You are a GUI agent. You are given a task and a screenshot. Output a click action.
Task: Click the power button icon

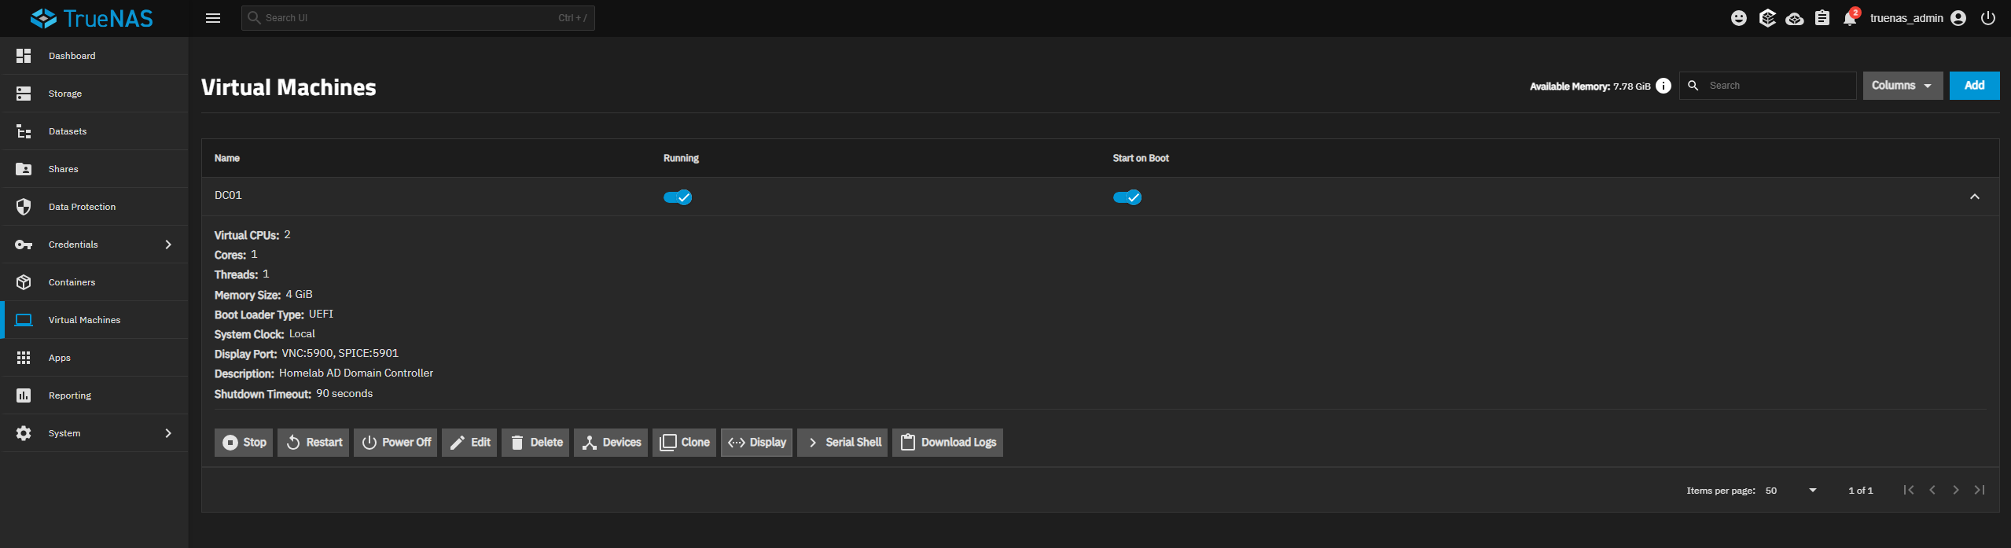point(1988,18)
